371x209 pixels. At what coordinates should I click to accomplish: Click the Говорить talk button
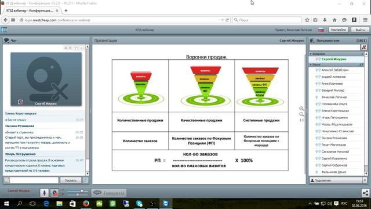click(109, 193)
